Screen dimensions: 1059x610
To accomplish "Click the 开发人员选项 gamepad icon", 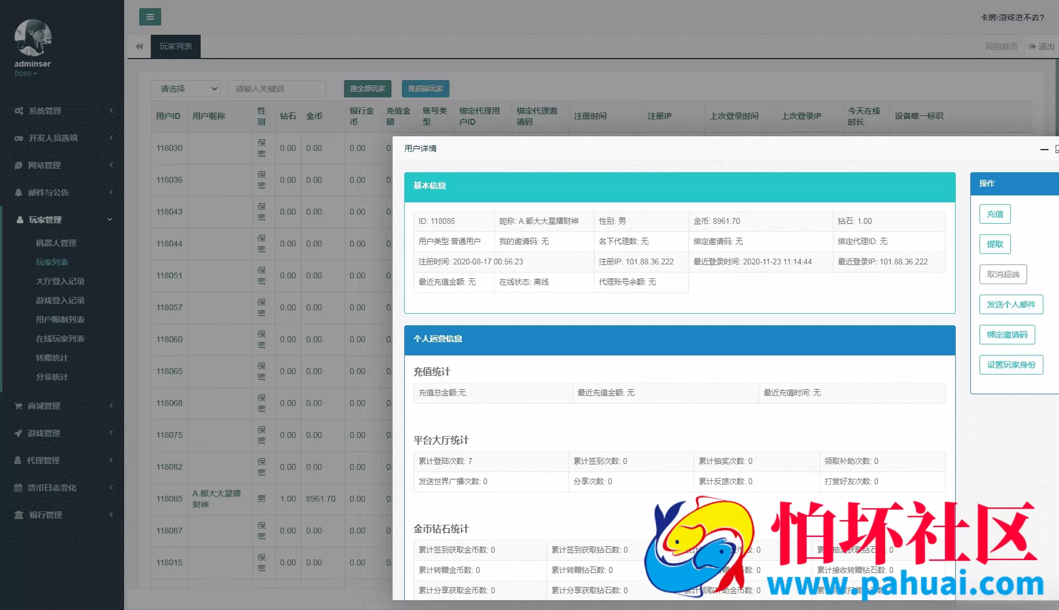I will pos(19,138).
